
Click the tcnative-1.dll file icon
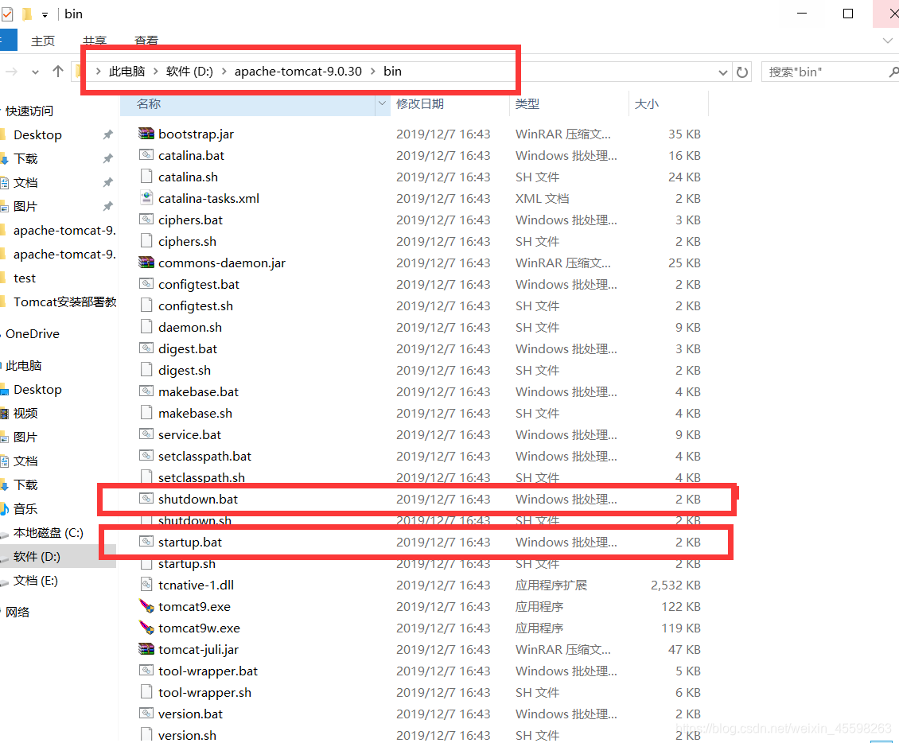point(146,585)
